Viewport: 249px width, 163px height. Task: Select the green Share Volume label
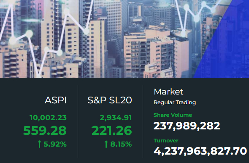coord(173,115)
